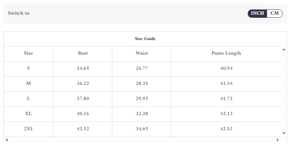The image size is (292, 148).
Task: Select the 2XL size row label
Action: tap(28, 129)
